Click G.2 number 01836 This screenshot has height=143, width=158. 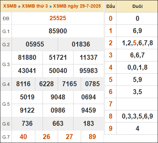click(x=81, y=44)
